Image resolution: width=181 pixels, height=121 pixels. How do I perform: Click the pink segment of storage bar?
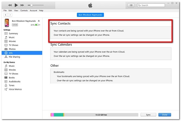pos(52,115)
